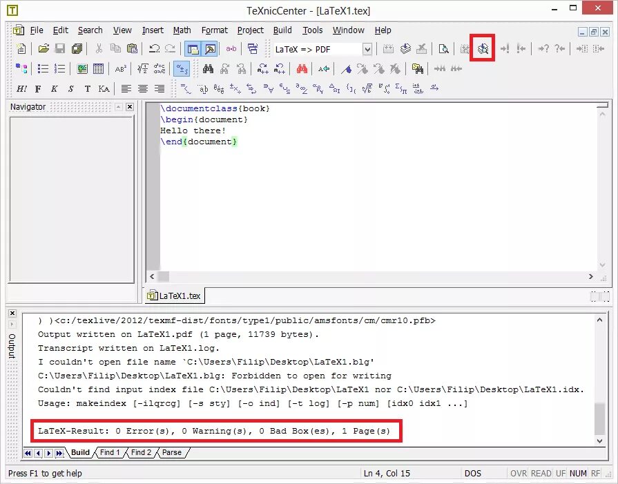Open the Greek letters alpha-beta-gamma symbol dropdown
618x484 pixels.
318,88
